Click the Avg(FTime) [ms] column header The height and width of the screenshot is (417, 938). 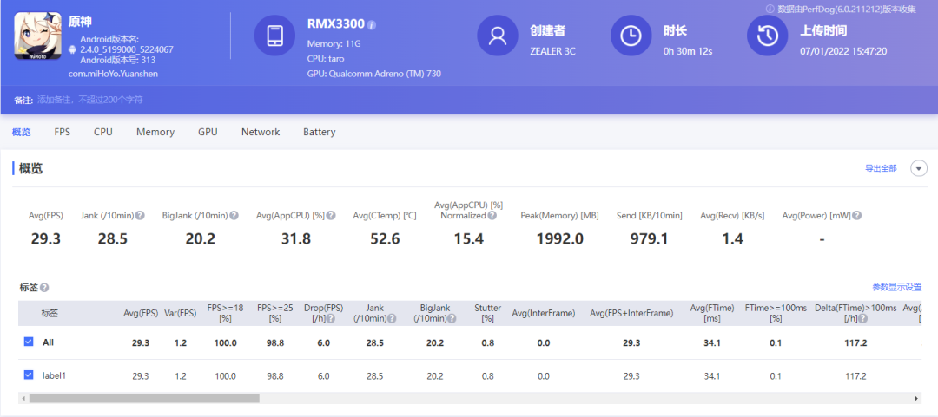point(712,313)
